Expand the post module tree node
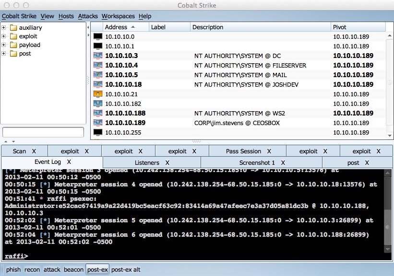The image size is (394, 276). (x=4, y=54)
